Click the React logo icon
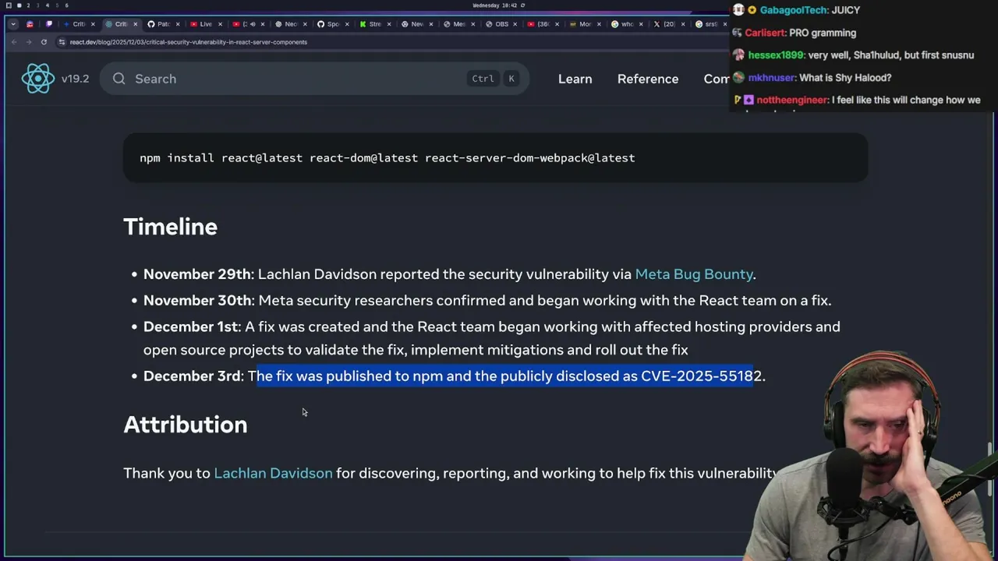Image resolution: width=998 pixels, height=561 pixels. pos(37,79)
